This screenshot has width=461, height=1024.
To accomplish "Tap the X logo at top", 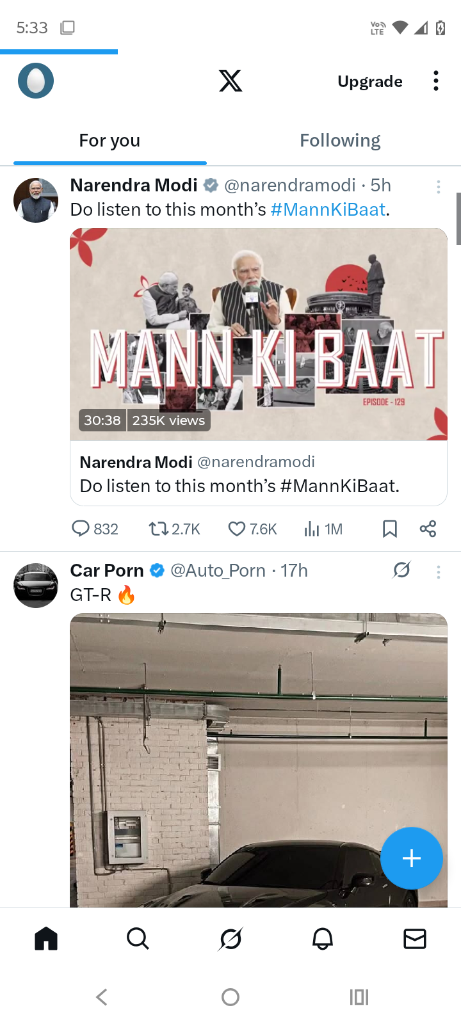I will [230, 81].
